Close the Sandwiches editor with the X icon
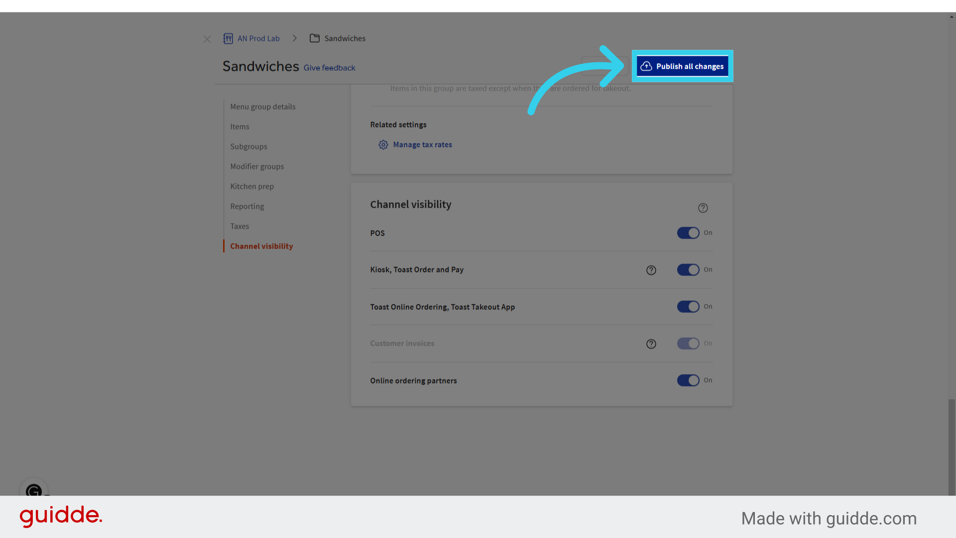 [207, 39]
